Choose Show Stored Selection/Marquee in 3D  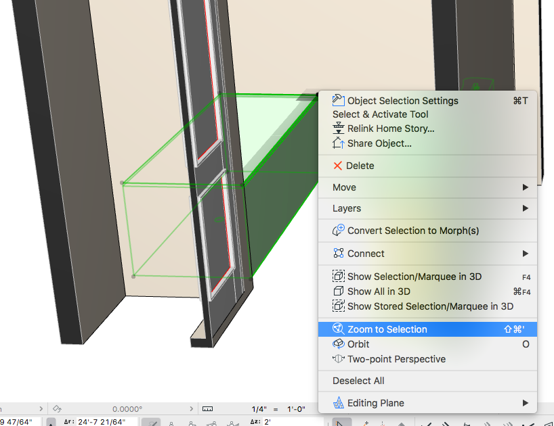point(427,306)
